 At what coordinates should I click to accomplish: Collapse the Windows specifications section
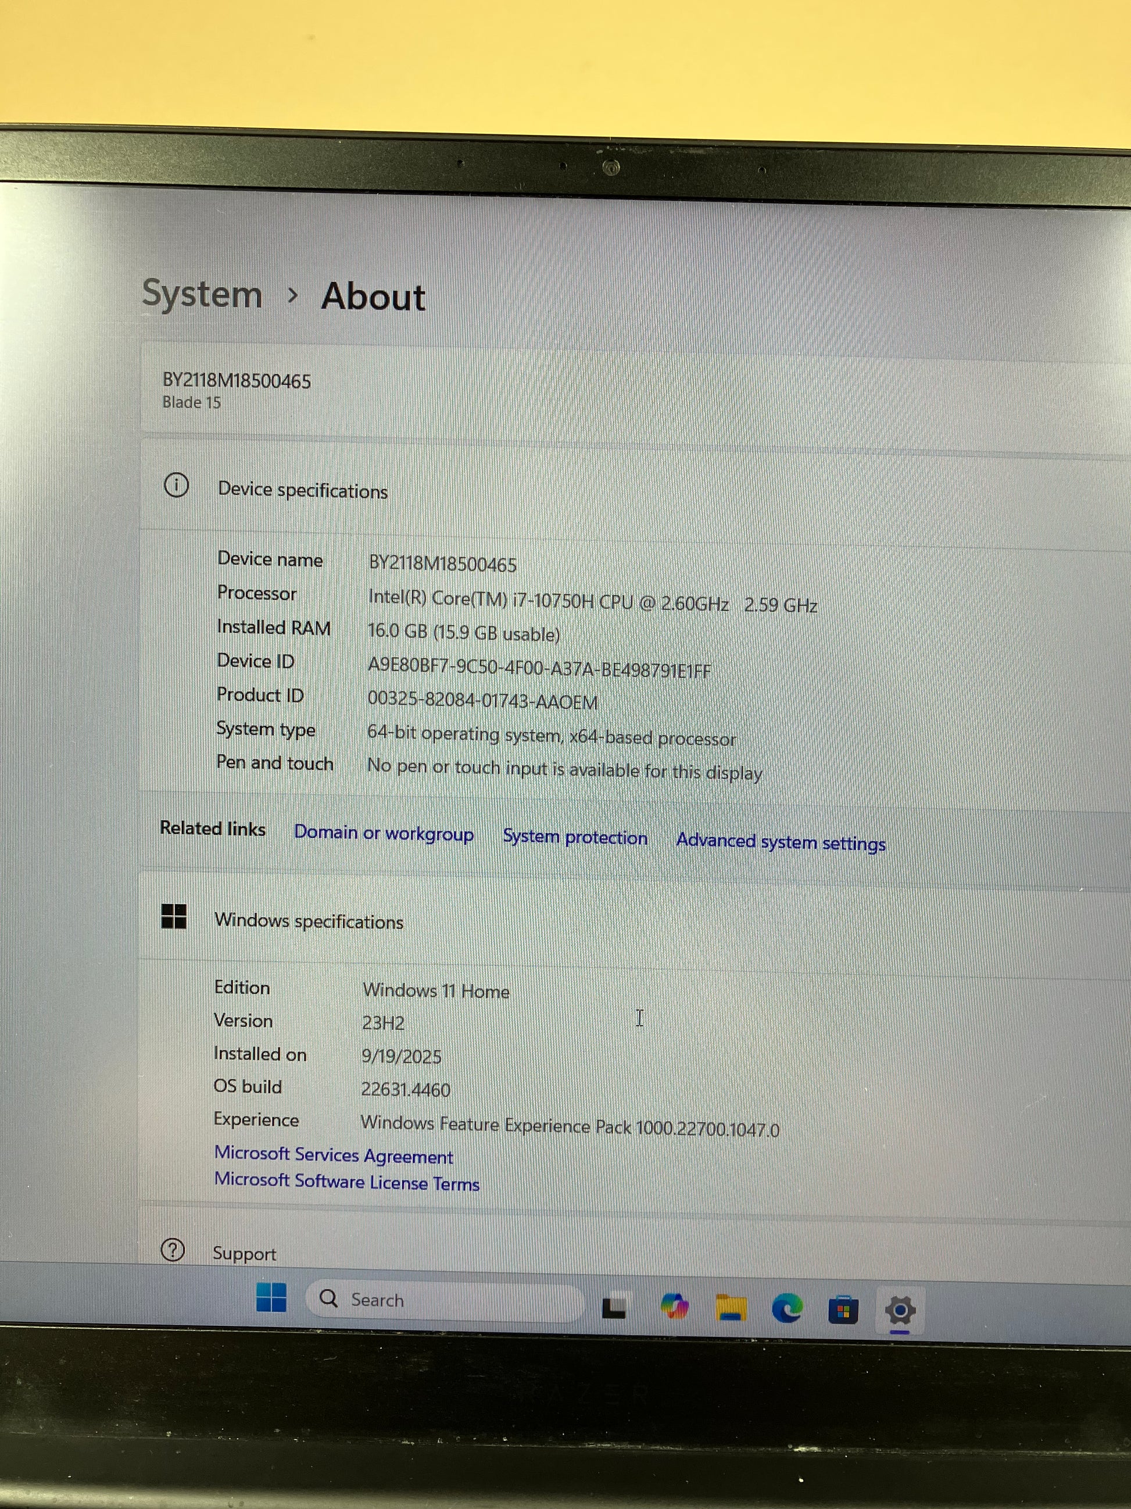[x=309, y=921]
